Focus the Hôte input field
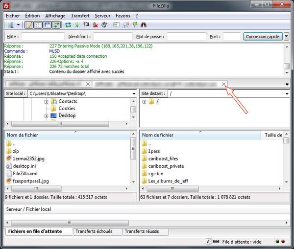294x249 pixels. tap(43, 37)
